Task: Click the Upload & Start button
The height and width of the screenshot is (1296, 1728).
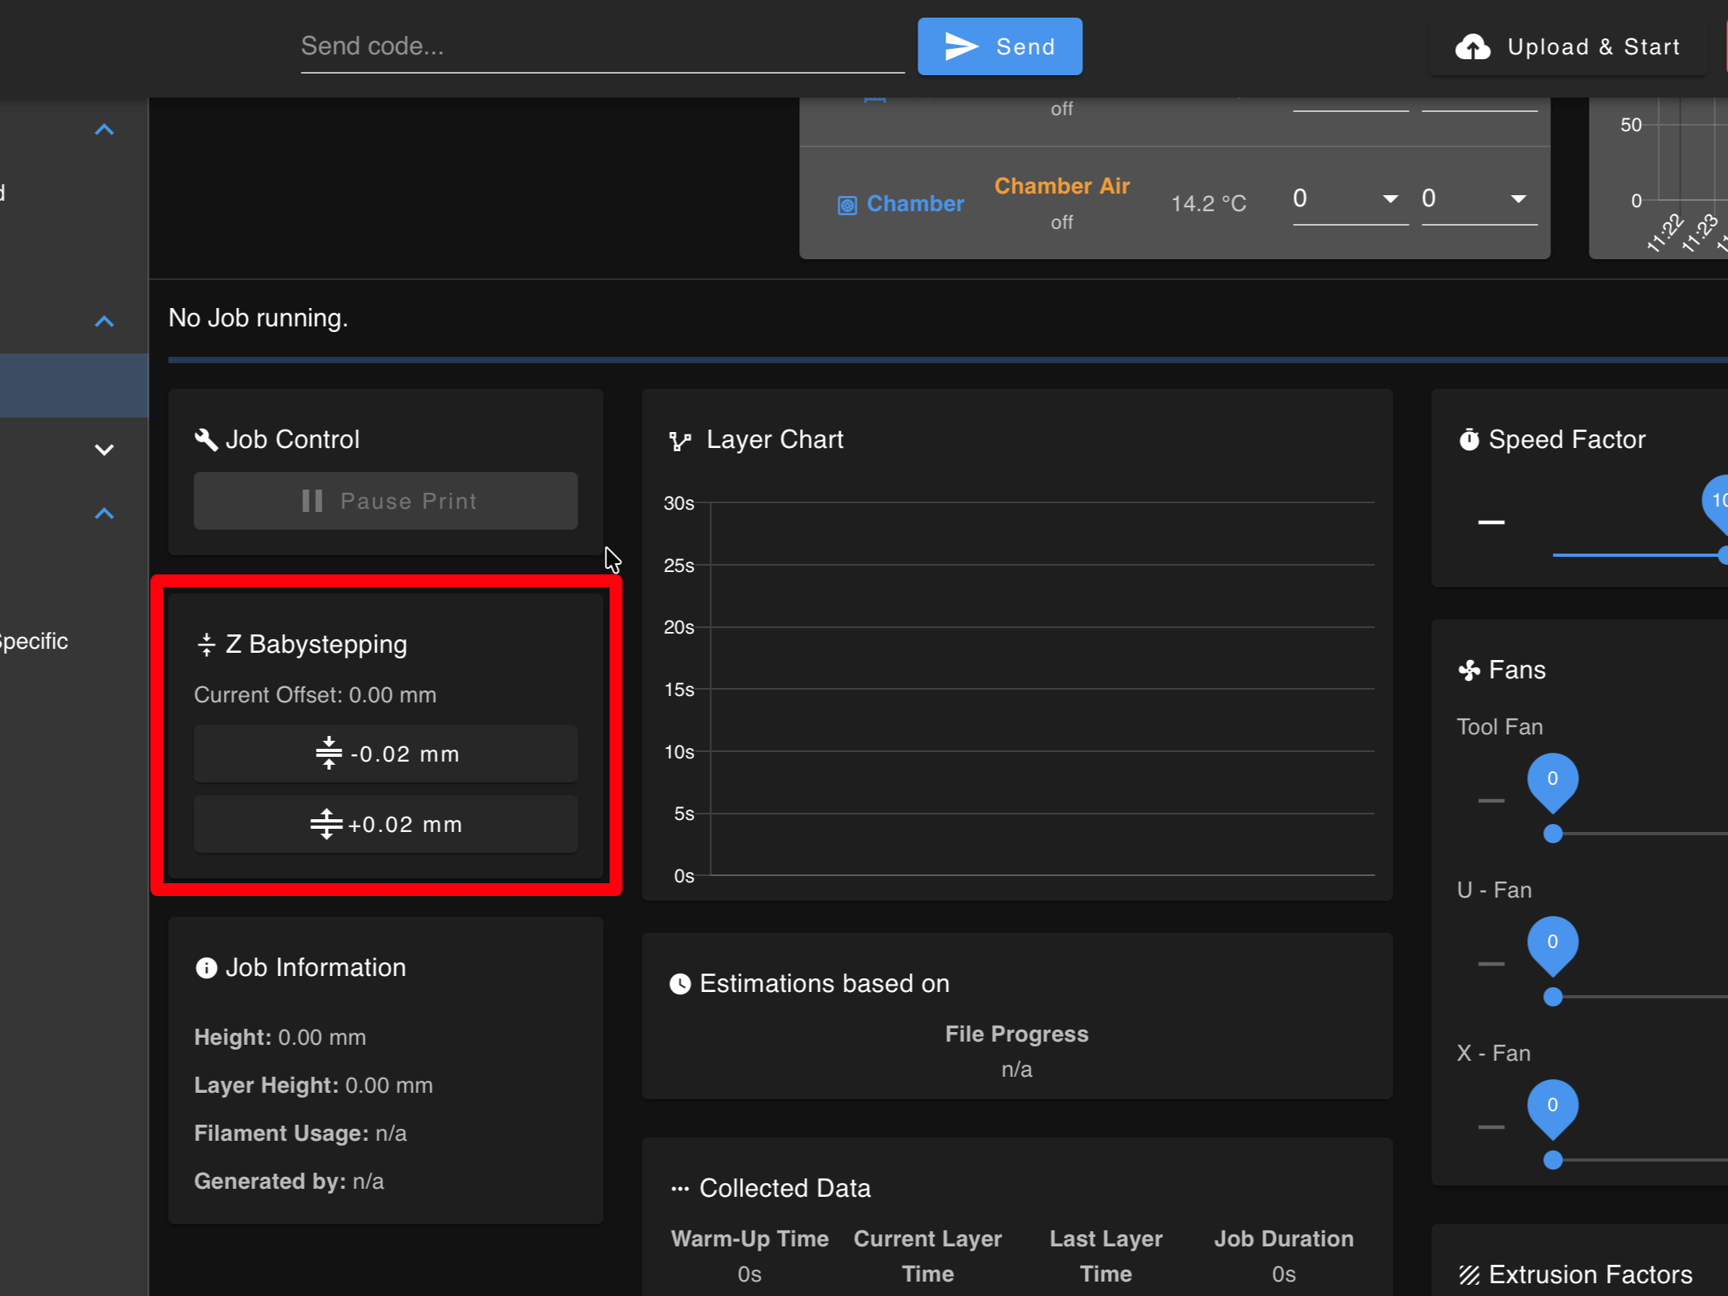Action: click(x=1569, y=46)
